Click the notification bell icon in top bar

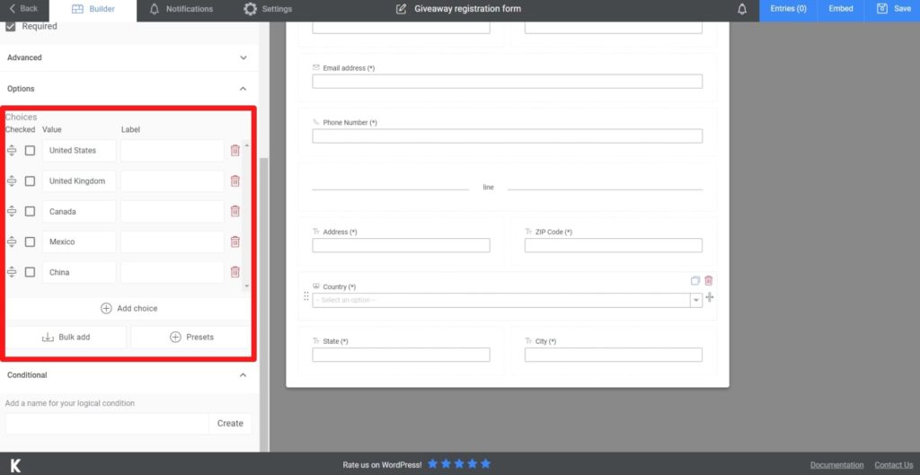742,9
